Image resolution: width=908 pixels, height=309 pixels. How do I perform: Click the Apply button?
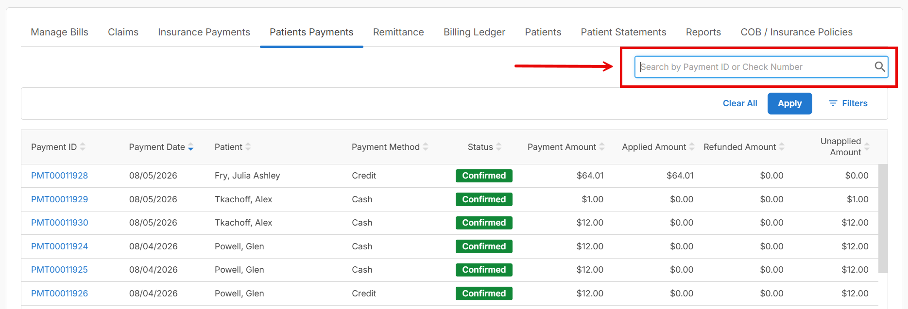pyautogui.click(x=790, y=103)
